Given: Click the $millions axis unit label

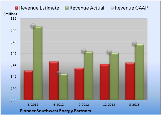Looking at the screenshot, I should (10, 14).
